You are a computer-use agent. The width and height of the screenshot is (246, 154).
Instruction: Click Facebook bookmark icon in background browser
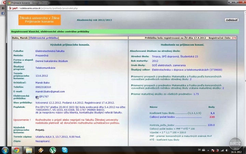pos(3,14)
